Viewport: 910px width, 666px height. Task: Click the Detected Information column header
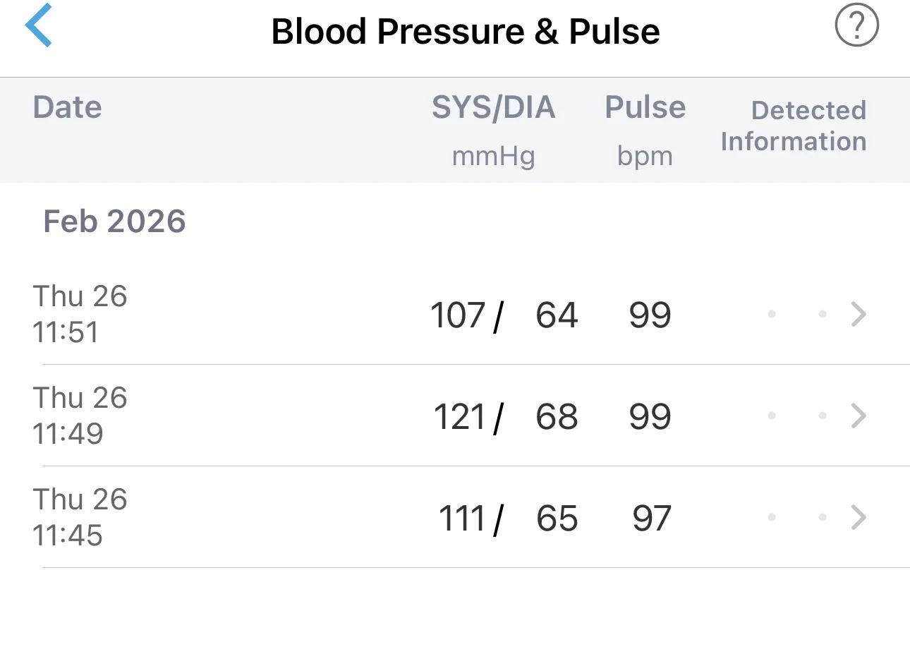point(794,126)
